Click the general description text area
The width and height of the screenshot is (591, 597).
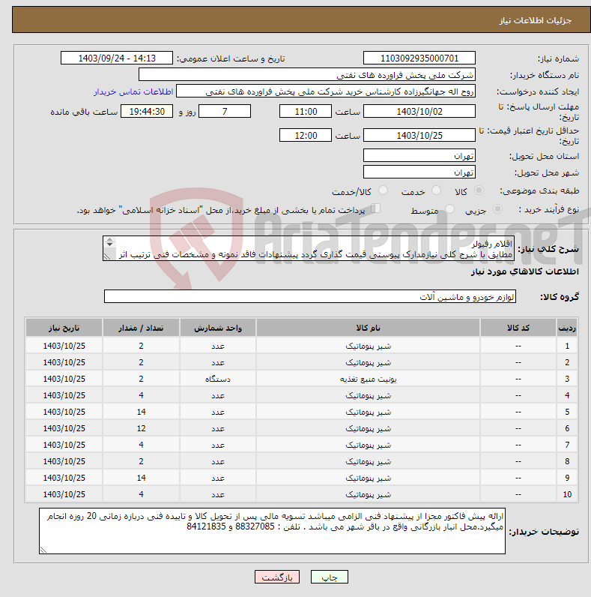coord(309,248)
